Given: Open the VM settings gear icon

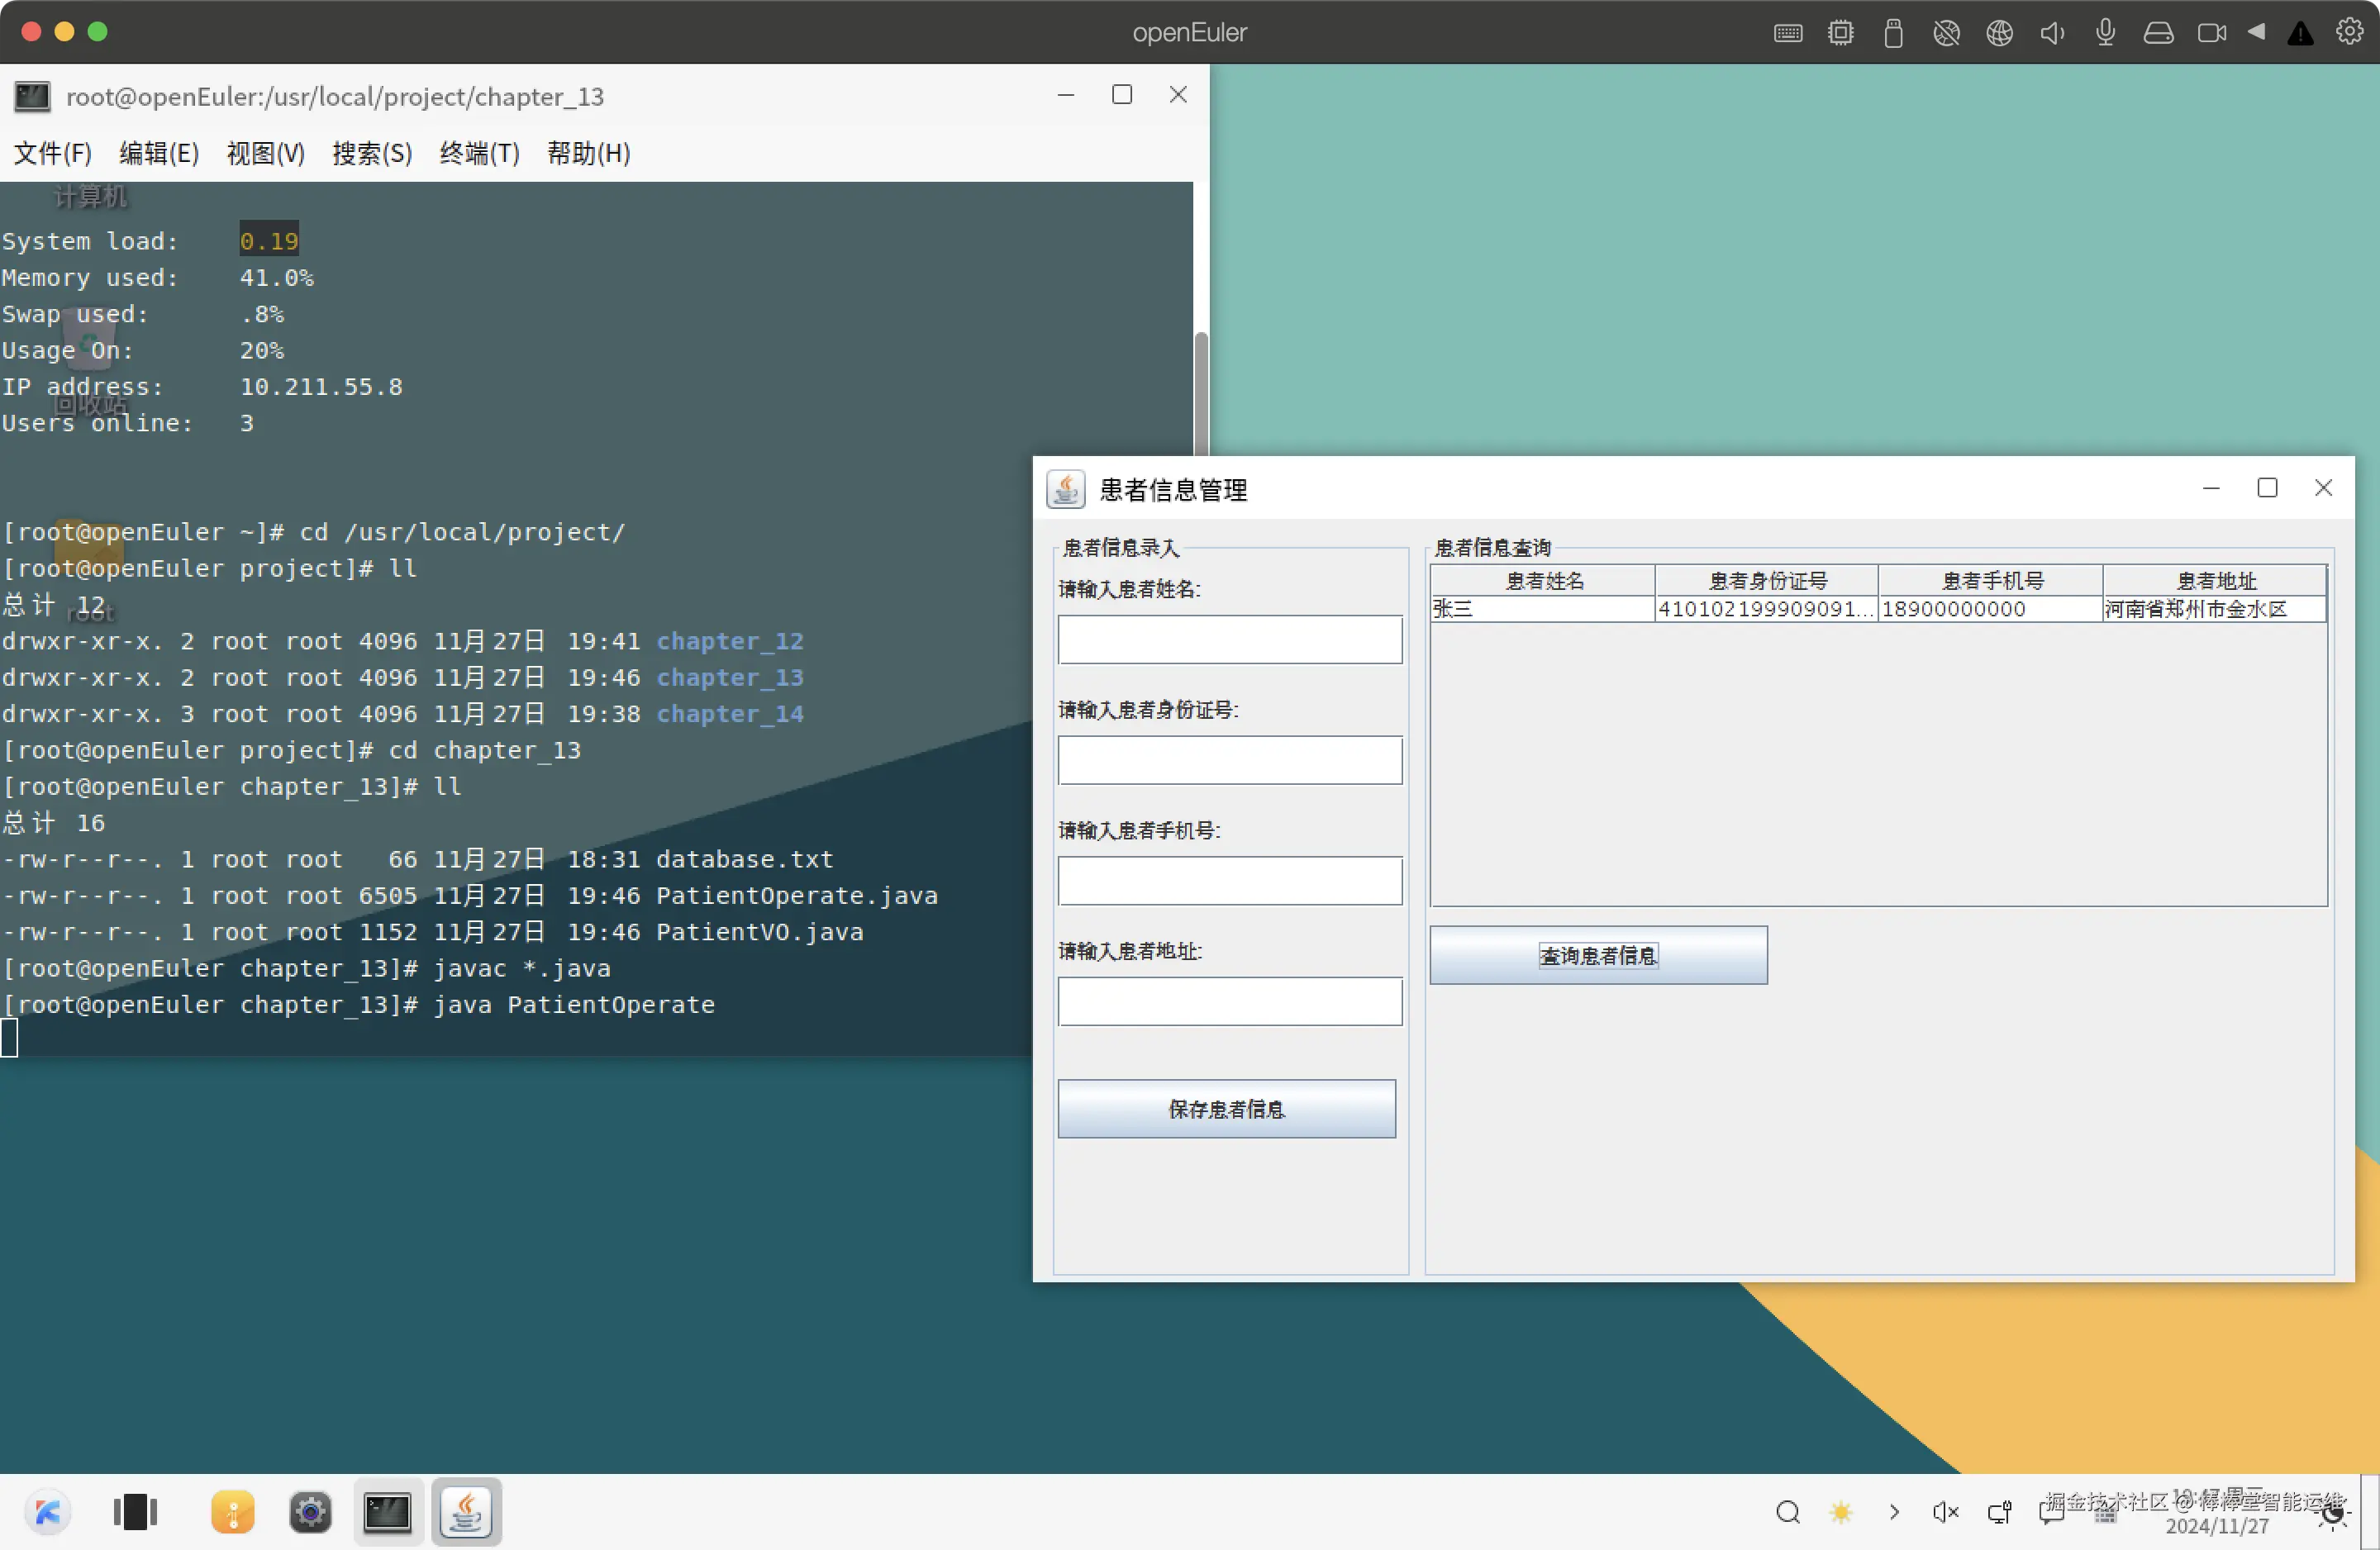Looking at the screenshot, I should [x=2349, y=32].
